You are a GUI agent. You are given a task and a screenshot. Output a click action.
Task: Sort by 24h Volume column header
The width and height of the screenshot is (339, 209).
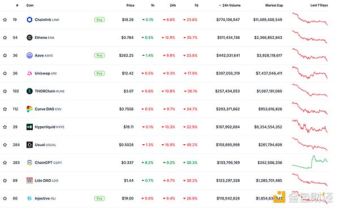pyautogui.click(x=230, y=6)
